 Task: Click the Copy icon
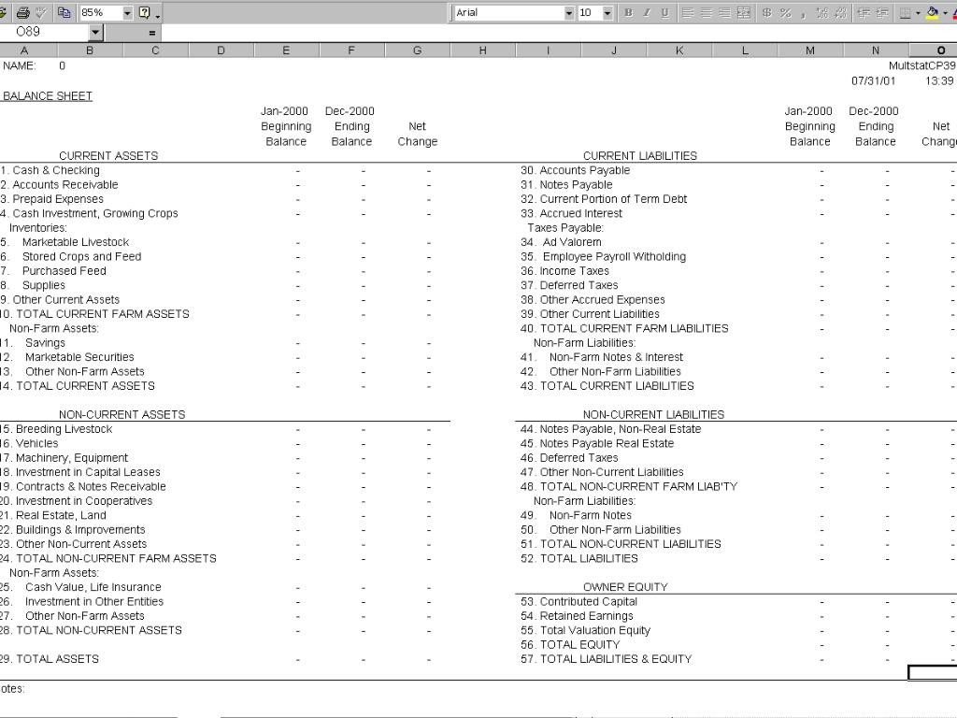coord(64,12)
